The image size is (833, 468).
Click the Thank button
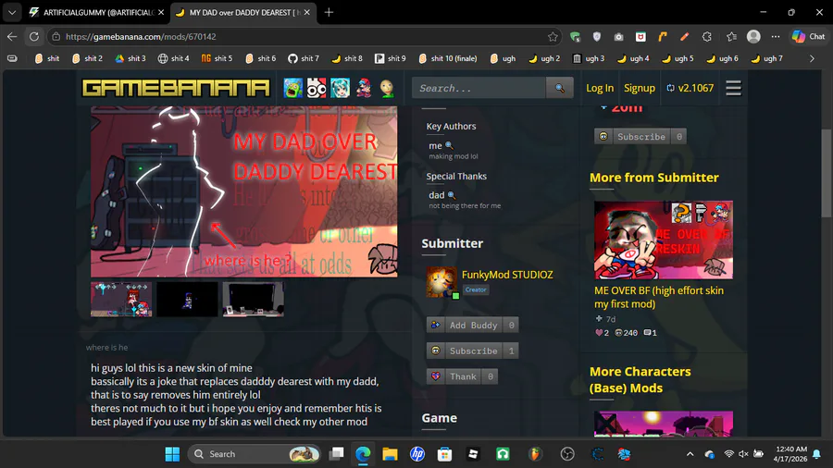[462, 376]
